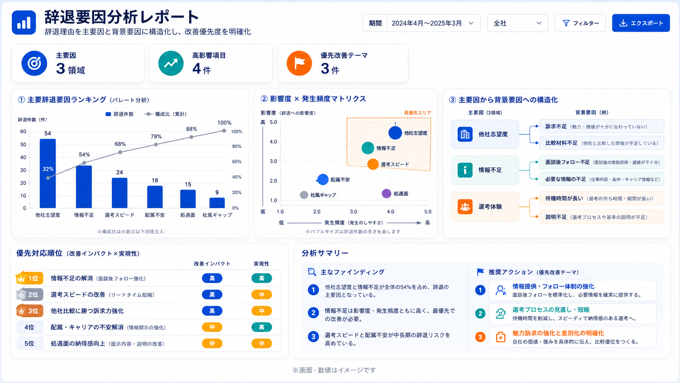Screen dimensions: 680x383
Task: Open the 期間 date range dropdown
Action: click(x=421, y=23)
